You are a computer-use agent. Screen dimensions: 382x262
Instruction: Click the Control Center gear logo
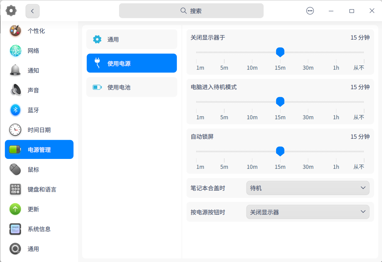click(x=11, y=11)
